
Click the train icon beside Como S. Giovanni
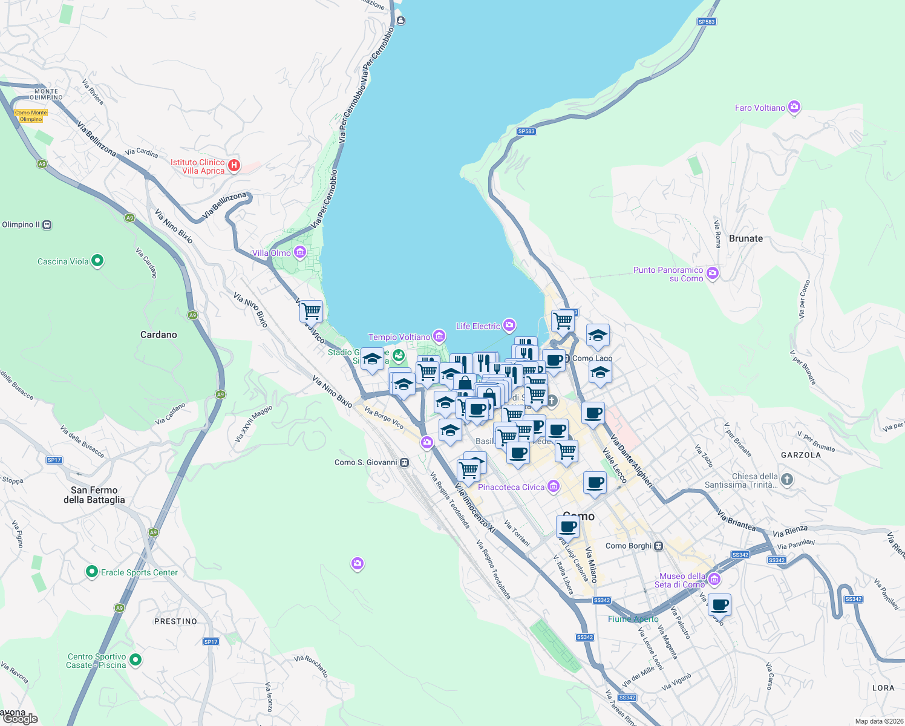pyautogui.click(x=403, y=462)
